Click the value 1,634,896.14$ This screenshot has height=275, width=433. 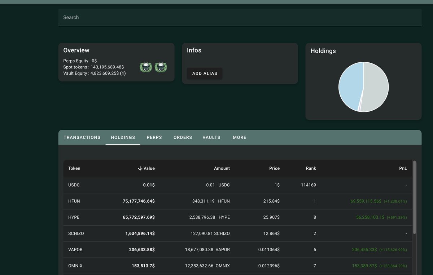[x=140, y=234]
